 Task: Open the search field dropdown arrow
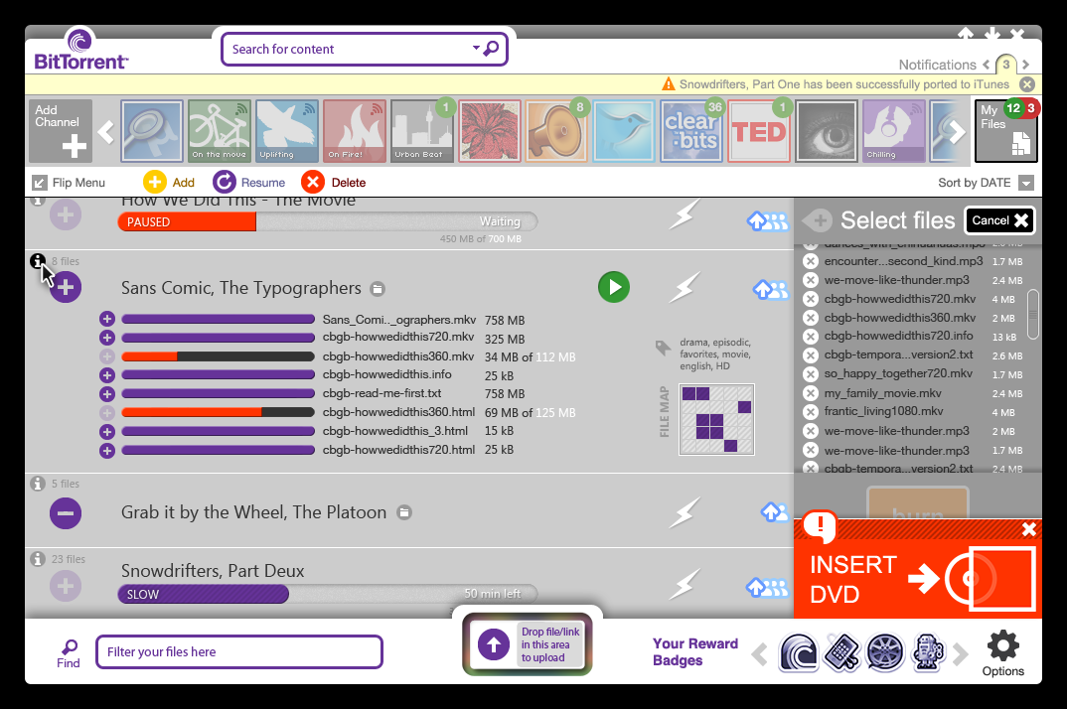(x=476, y=48)
